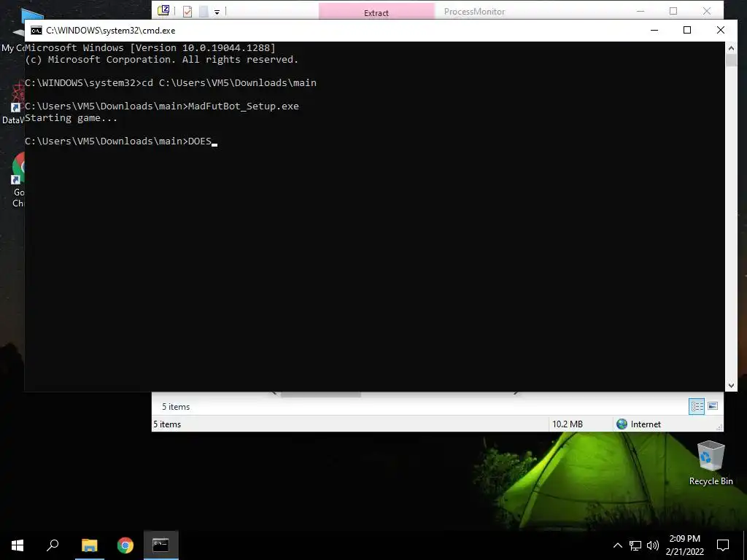
Task: Open File Explorer from the taskbar
Action: [x=89, y=545]
